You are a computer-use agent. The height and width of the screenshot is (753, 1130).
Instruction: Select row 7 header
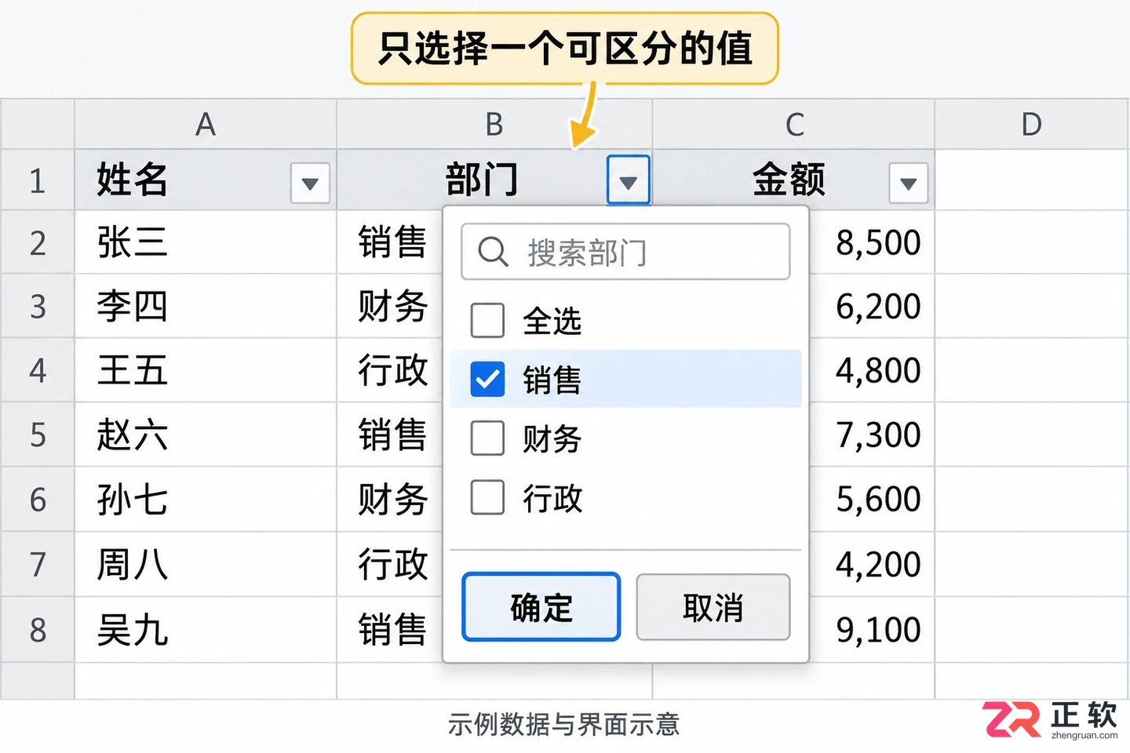[38, 565]
